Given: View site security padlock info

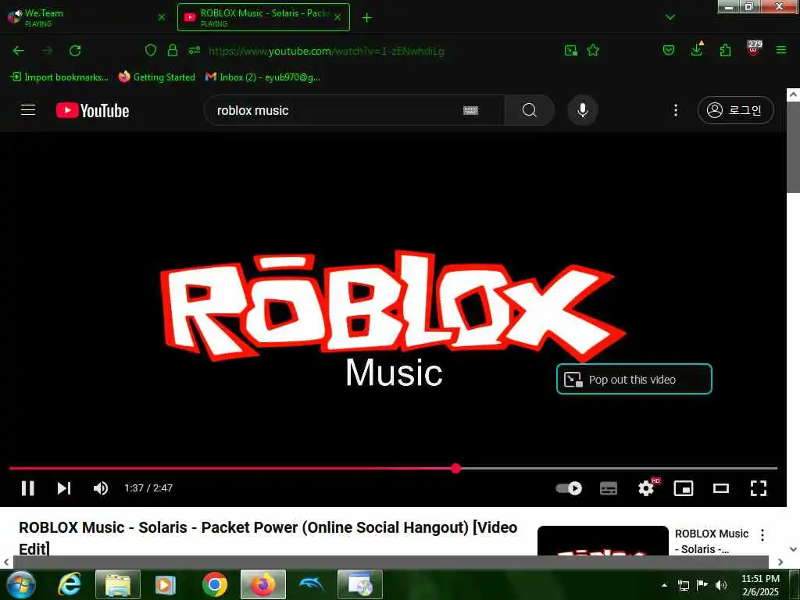Looking at the screenshot, I should pos(173,51).
